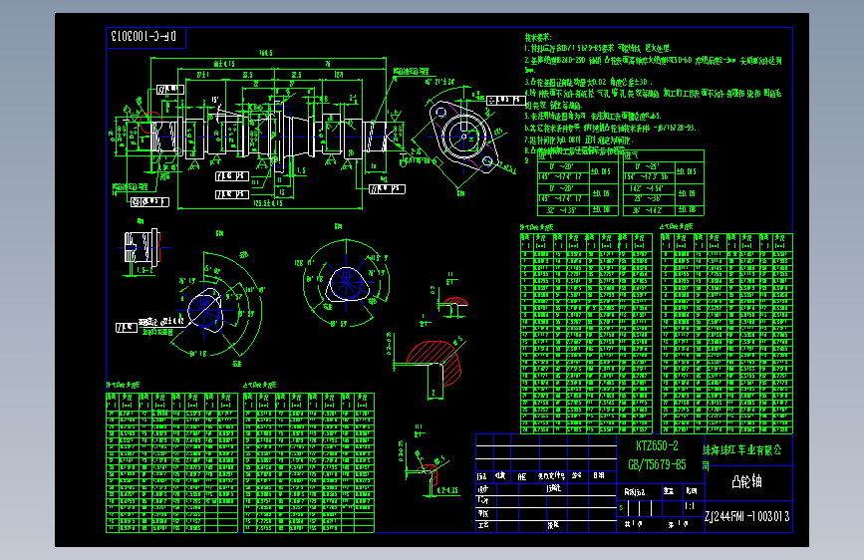Viewport: 864px width, 560px height.
Task: Select the part name 凸轮轴 in title block
Action: pos(746,481)
